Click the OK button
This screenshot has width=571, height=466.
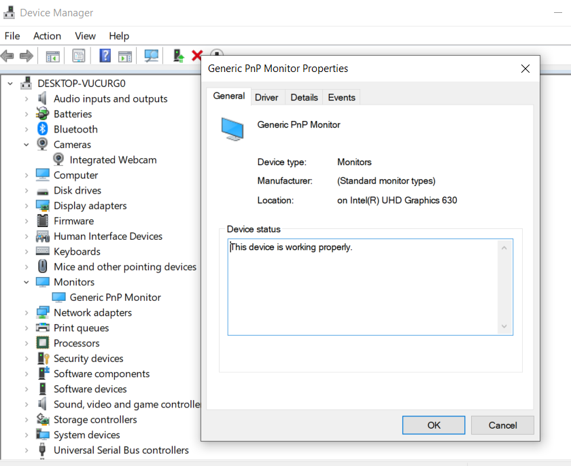click(x=433, y=425)
